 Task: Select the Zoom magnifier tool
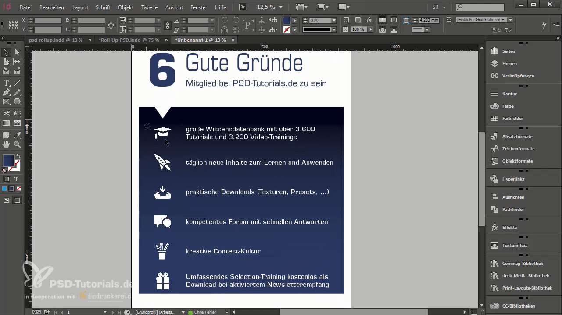17,145
